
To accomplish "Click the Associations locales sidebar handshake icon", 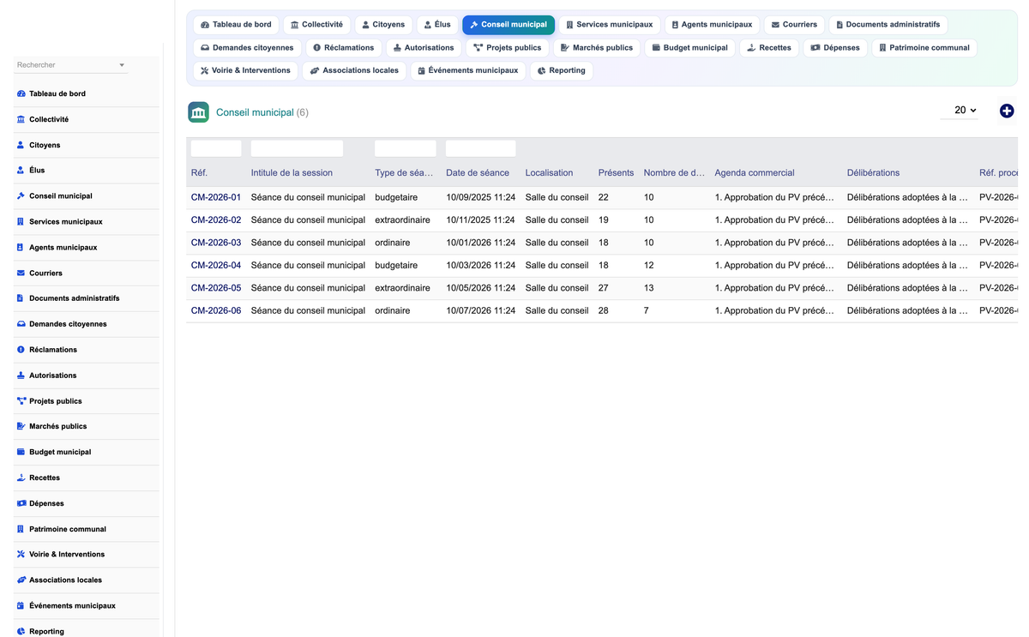I will tap(21, 580).
